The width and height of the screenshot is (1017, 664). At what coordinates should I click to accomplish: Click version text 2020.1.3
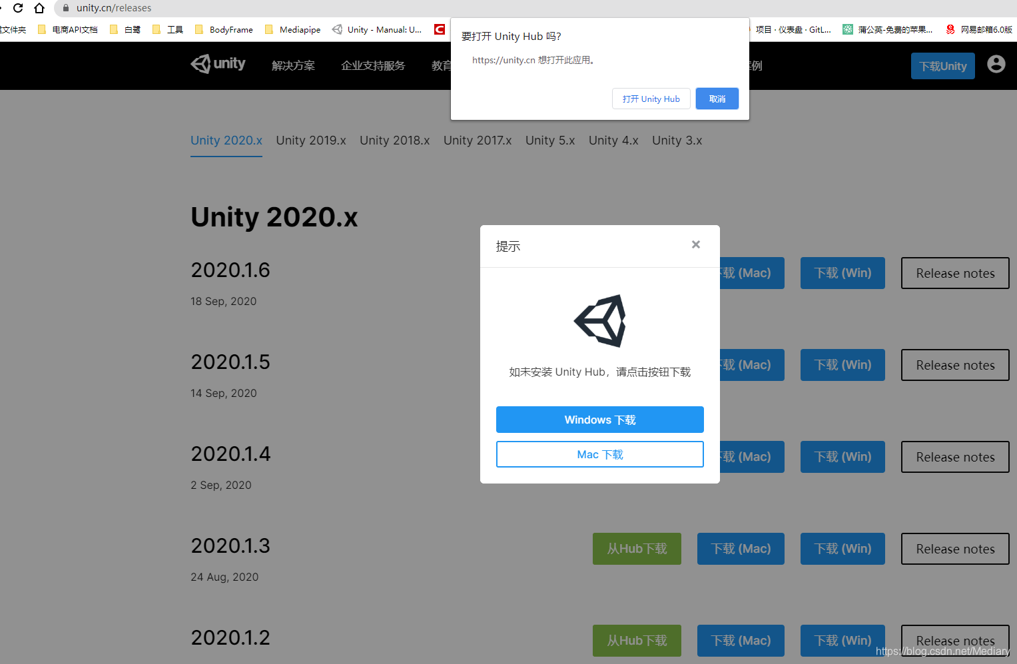tap(230, 545)
